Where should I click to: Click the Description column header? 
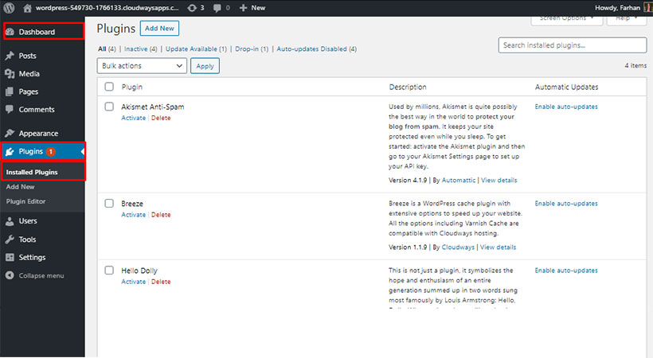coord(407,87)
